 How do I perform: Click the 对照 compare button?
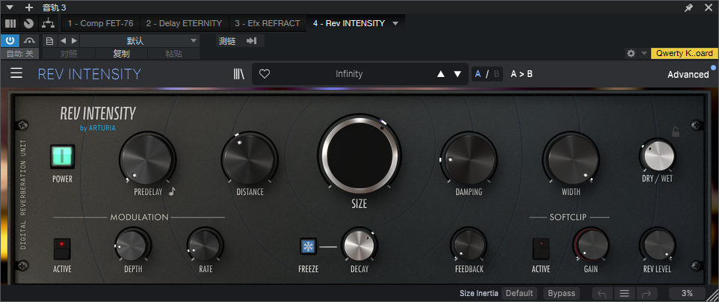(x=69, y=54)
